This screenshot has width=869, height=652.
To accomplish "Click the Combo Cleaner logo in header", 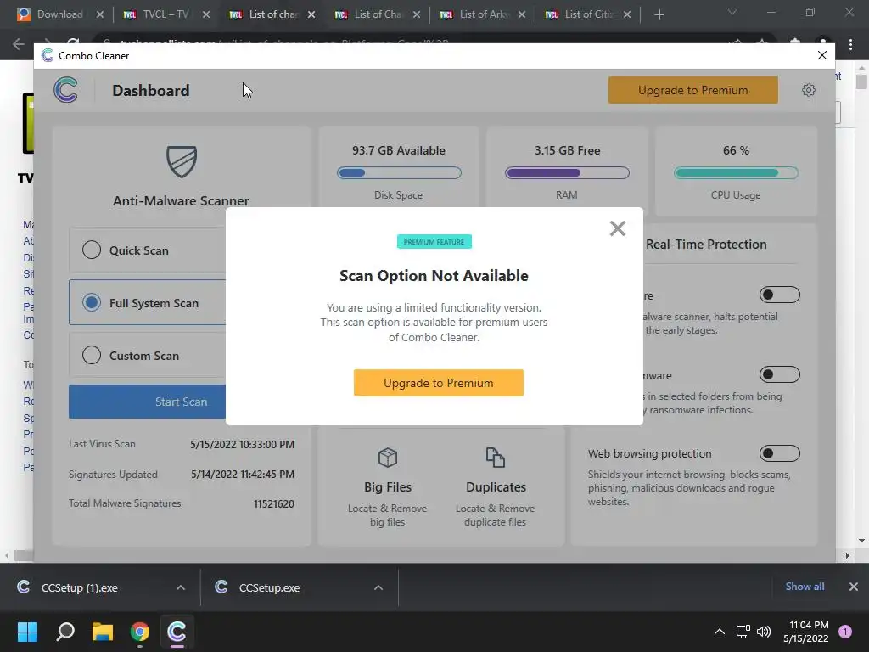I will pyautogui.click(x=66, y=90).
